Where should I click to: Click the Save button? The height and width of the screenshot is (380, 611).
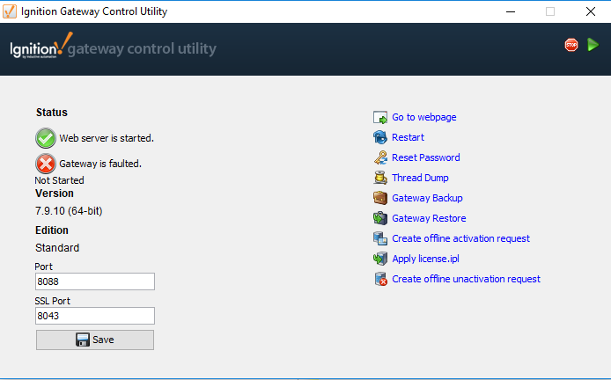[x=95, y=340]
